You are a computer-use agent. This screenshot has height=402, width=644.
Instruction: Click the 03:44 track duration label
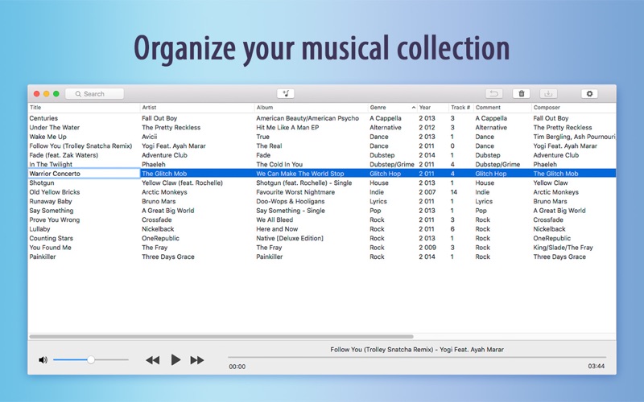(596, 366)
